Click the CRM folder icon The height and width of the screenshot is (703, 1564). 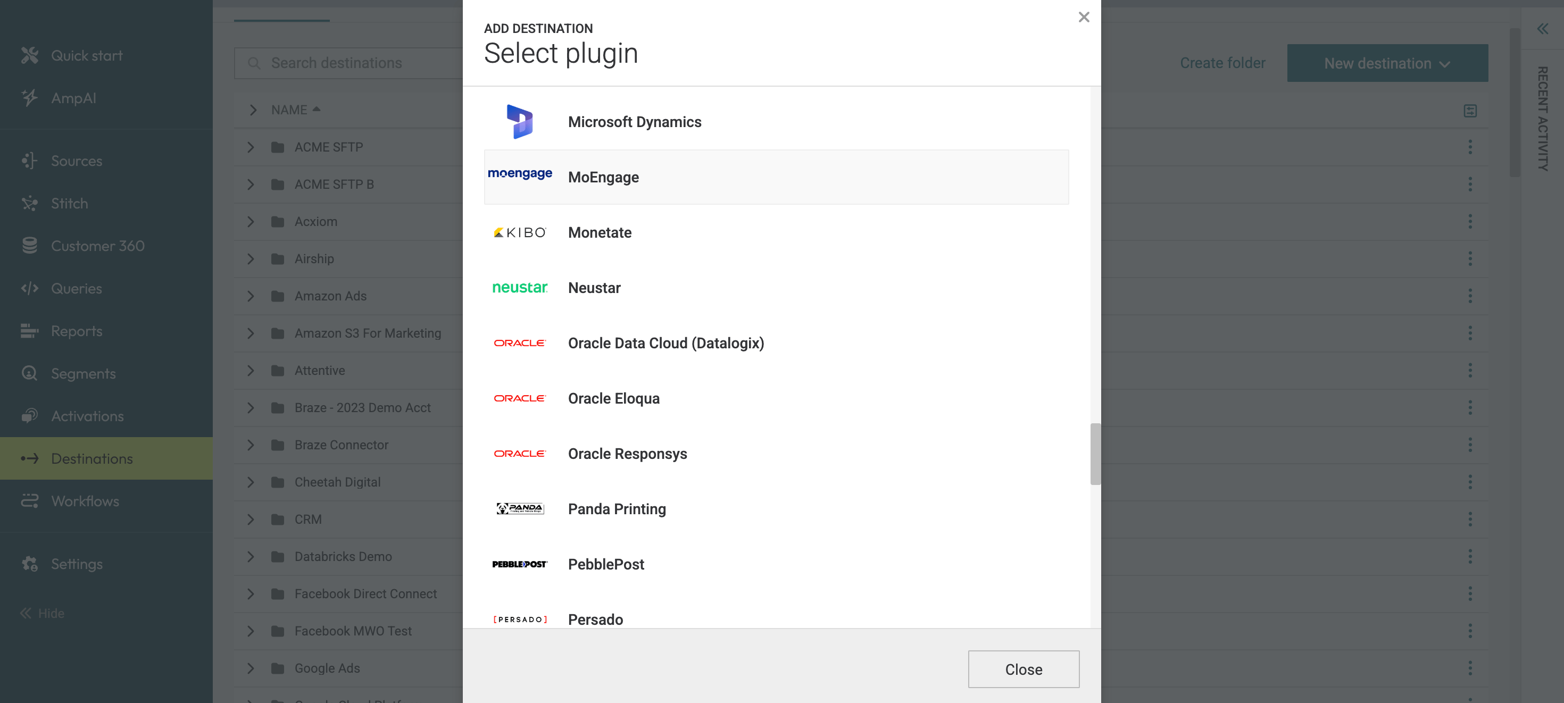(278, 520)
